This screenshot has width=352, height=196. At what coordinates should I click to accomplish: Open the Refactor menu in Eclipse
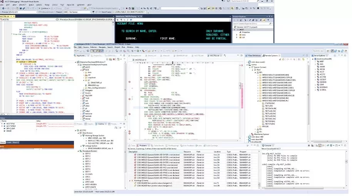coord(94,47)
